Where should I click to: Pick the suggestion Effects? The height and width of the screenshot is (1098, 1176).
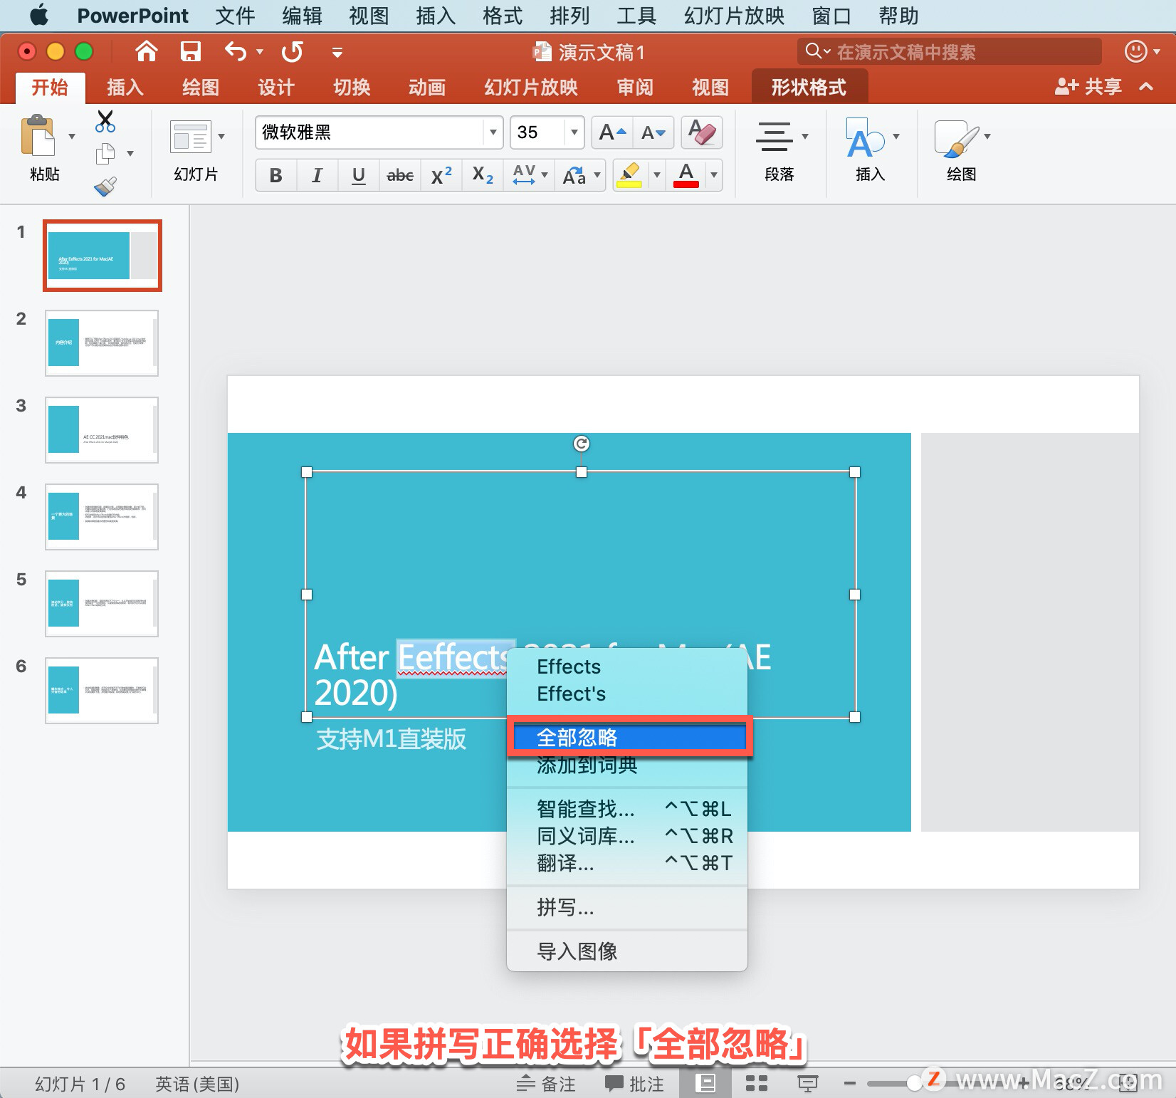pyautogui.click(x=627, y=666)
